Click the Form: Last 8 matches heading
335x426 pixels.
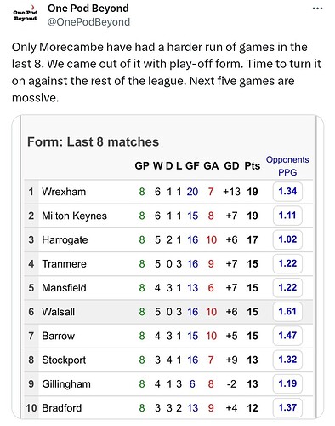click(x=93, y=141)
